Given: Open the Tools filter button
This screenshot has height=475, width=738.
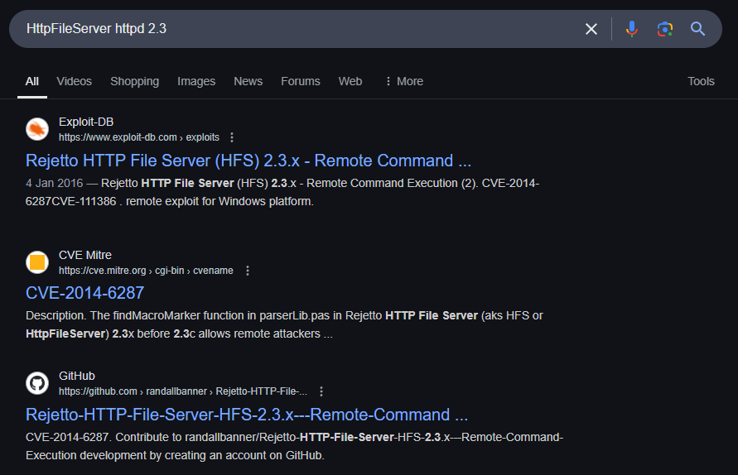Looking at the screenshot, I should [701, 81].
